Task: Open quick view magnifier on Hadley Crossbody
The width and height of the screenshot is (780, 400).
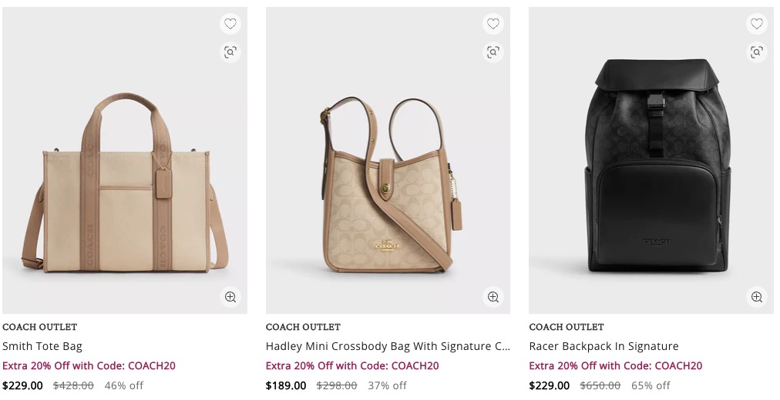Action: (x=493, y=297)
